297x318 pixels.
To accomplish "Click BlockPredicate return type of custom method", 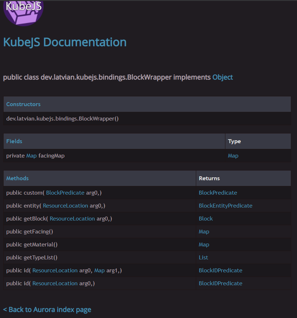I will click(218, 193).
